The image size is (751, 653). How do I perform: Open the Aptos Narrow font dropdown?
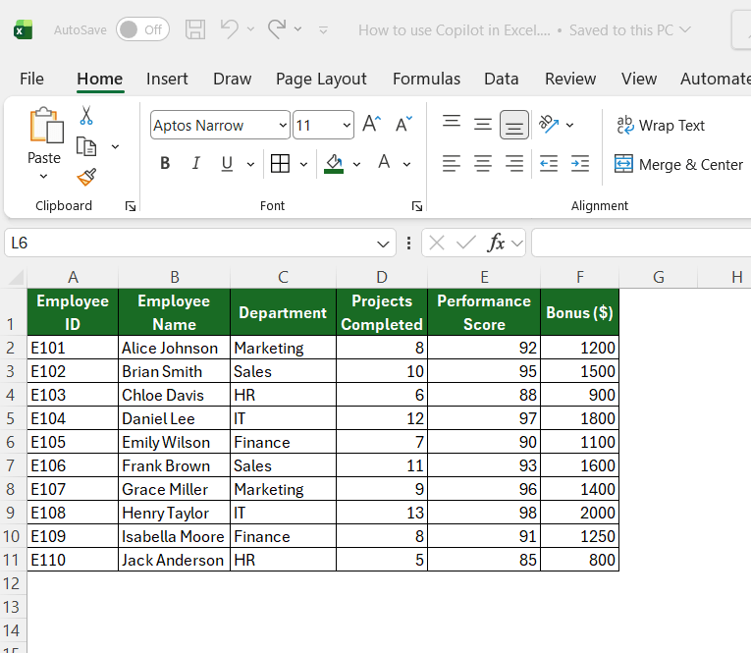[283, 125]
